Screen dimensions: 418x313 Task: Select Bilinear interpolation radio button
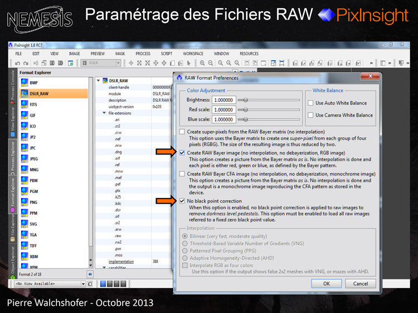184,236
